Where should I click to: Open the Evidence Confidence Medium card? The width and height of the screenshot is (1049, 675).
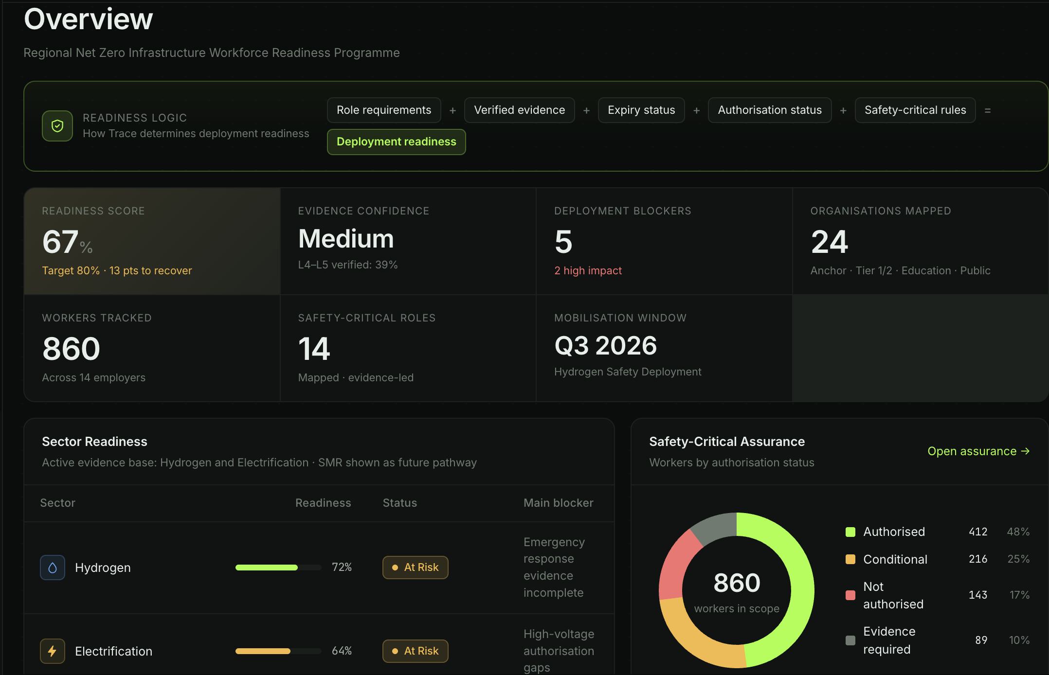(408, 241)
